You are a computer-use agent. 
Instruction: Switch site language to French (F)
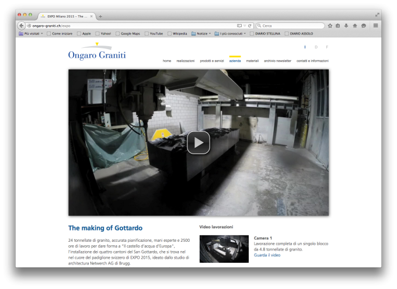coord(327,47)
